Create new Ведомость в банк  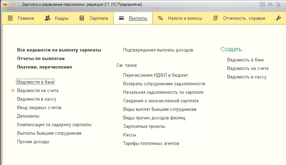(x=246, y=60)
